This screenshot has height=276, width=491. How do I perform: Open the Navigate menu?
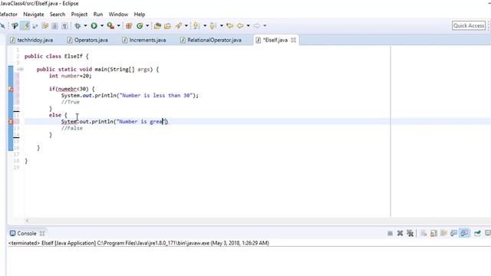point(34,15)
